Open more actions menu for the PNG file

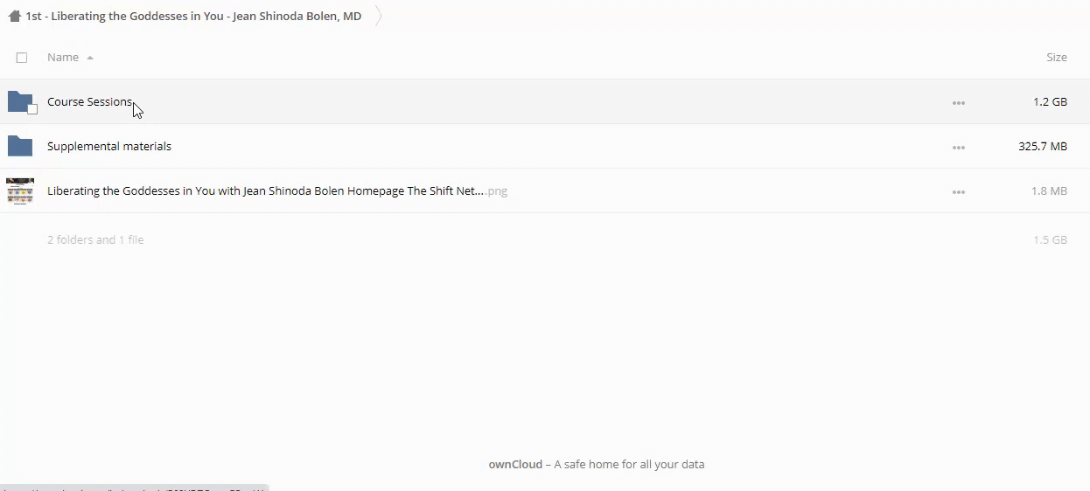(959, 191)
